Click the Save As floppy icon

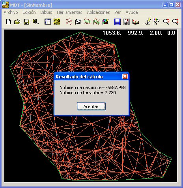coord(35,22)
